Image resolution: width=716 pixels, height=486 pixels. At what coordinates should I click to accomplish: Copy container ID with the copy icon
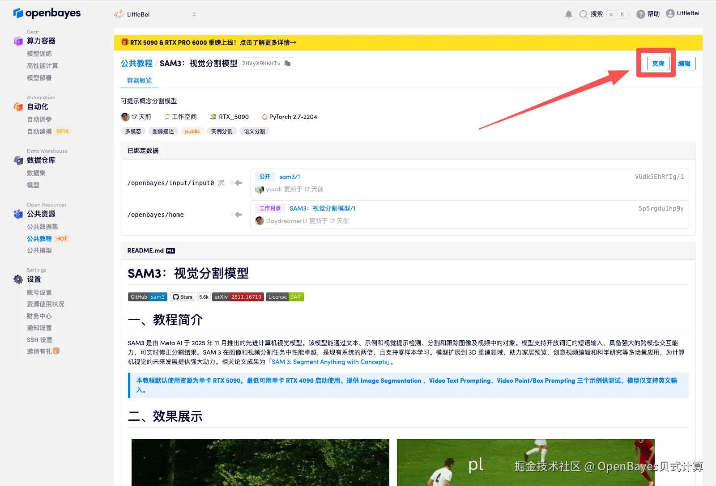[x=287, y=63]
